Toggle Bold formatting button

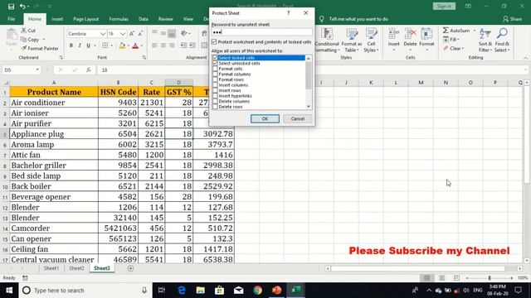[x=71, y=46]
